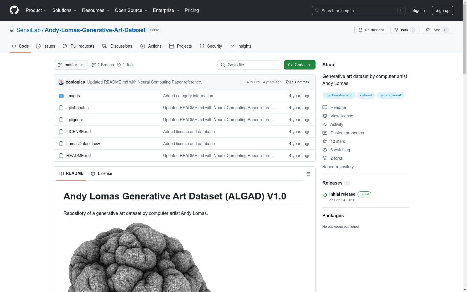
Task: Open commit 49c0059
Action: coord(253,82)
